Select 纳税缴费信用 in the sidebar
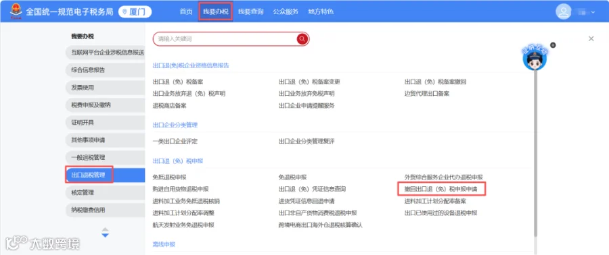This screenshot has height=255, width=609. 106,210
